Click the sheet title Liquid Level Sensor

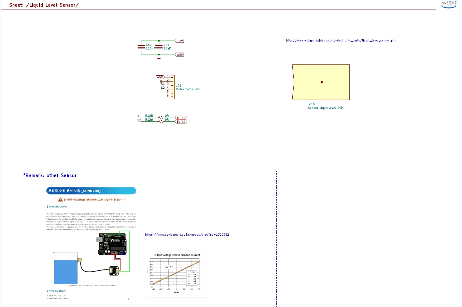click(44, 5)
